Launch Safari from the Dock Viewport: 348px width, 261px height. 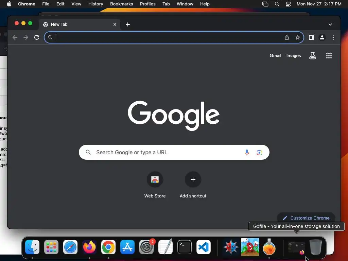click(x=70, y=247)
